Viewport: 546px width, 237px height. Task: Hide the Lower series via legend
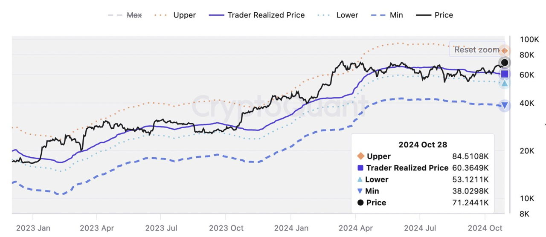(x=338, y=15)
